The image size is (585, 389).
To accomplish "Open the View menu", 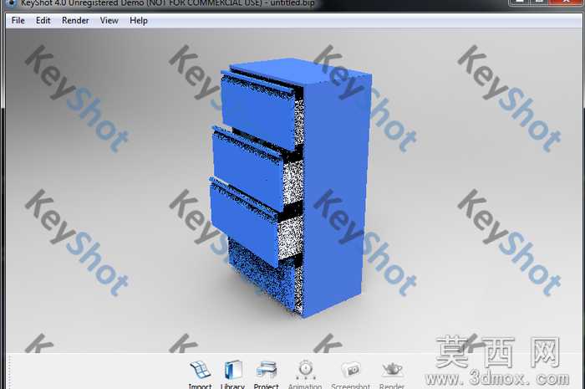I will pyautogui.click(x=109, y=21).
